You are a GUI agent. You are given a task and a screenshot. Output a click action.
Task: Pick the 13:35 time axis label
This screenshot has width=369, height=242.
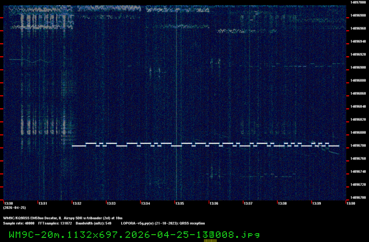(x=179, y=203)
